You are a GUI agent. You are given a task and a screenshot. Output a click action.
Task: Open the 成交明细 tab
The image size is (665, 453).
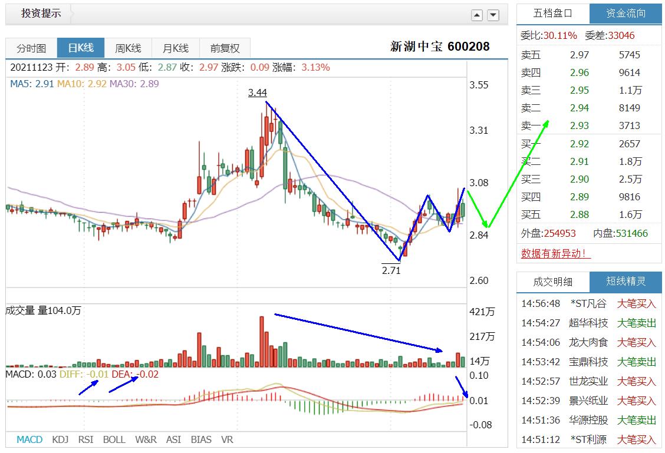553,282
